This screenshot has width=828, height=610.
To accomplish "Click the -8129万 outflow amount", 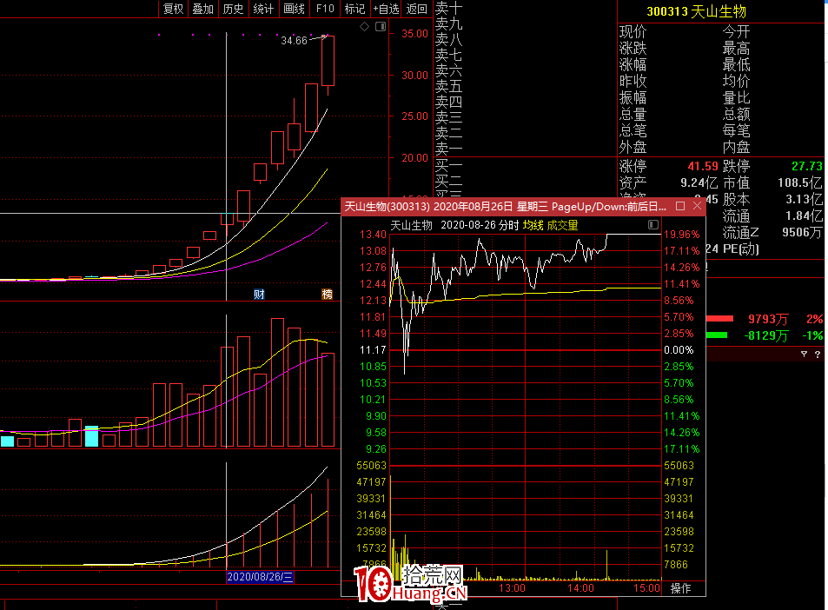I will coord(766,335).
